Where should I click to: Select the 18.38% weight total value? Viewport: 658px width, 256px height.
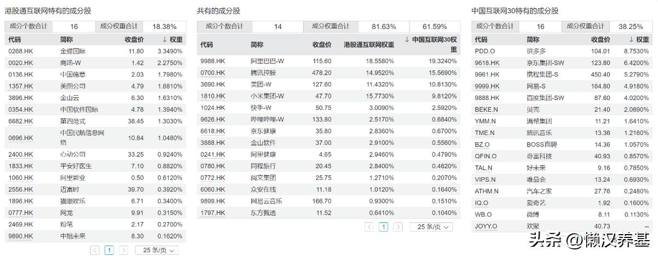[164, 26]
